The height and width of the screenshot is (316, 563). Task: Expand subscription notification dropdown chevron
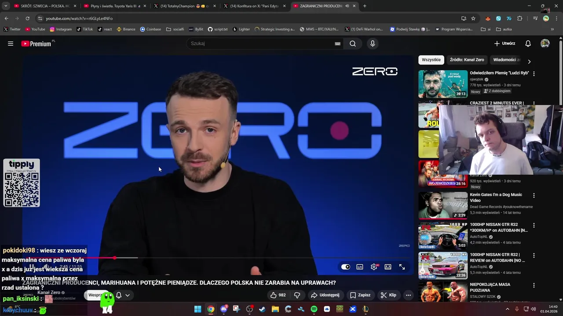128,295
